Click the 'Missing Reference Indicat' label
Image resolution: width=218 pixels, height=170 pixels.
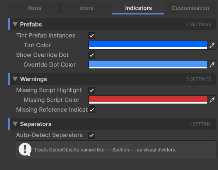coord(52,110)
